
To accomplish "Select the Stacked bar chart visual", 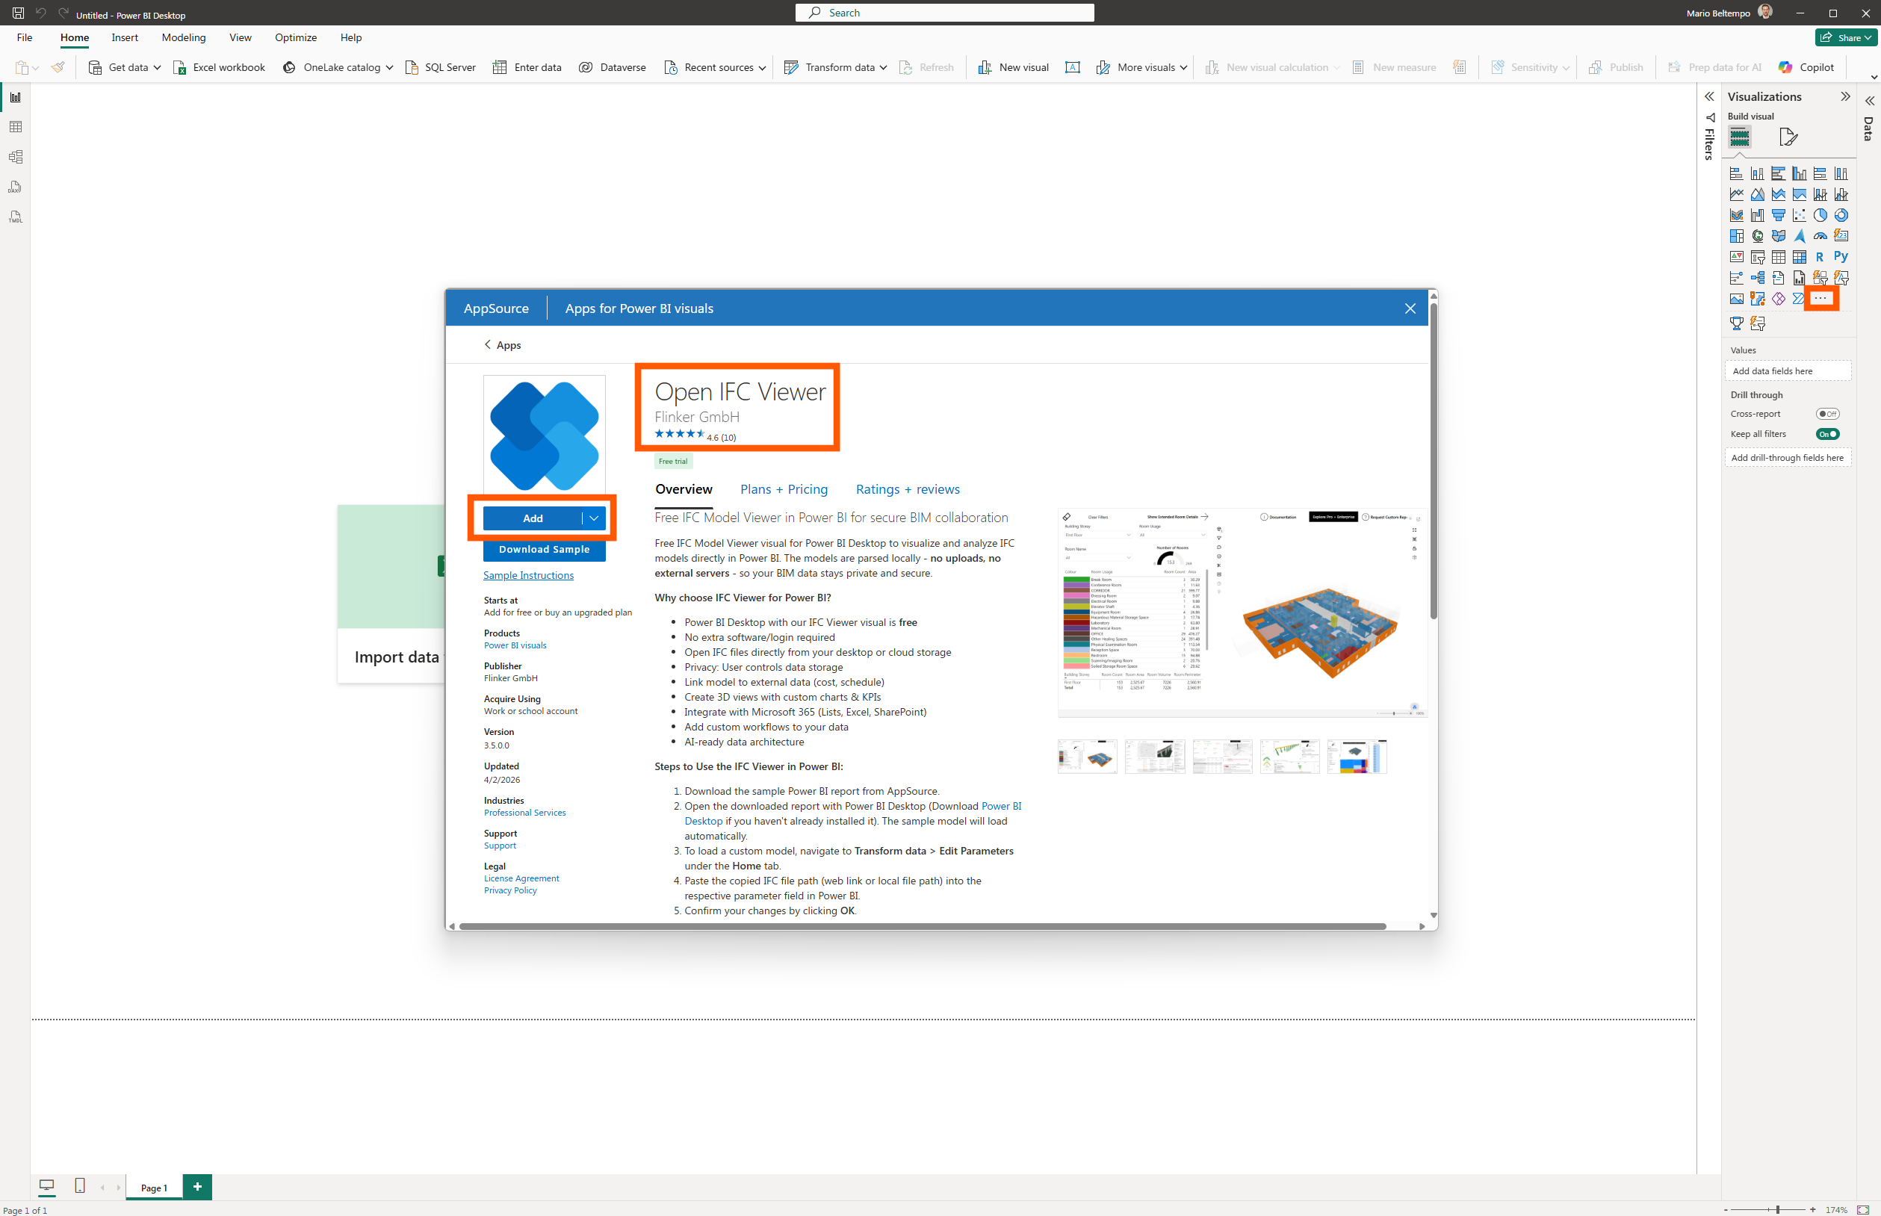I will [x=1735, y=174].
